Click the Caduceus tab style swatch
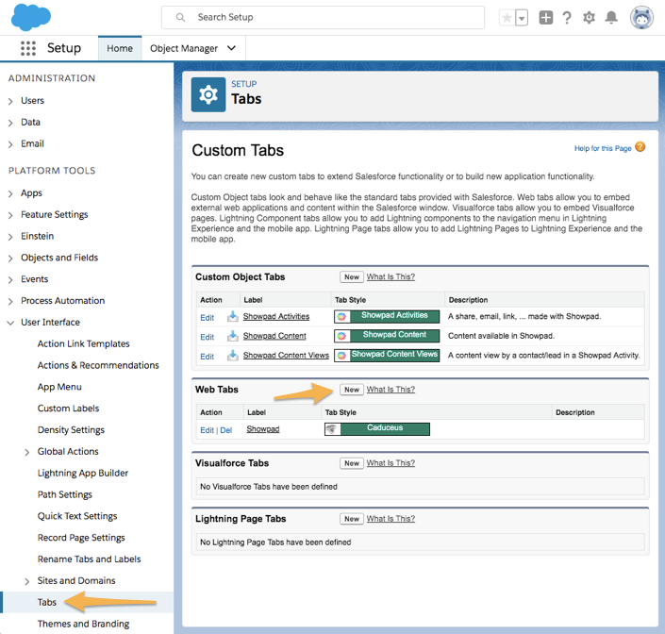665x634 pixels. coord(376,428)
